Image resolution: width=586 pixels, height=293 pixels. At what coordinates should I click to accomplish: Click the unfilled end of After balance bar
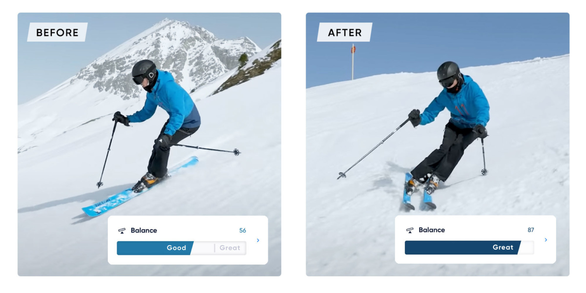pos(527,248)
